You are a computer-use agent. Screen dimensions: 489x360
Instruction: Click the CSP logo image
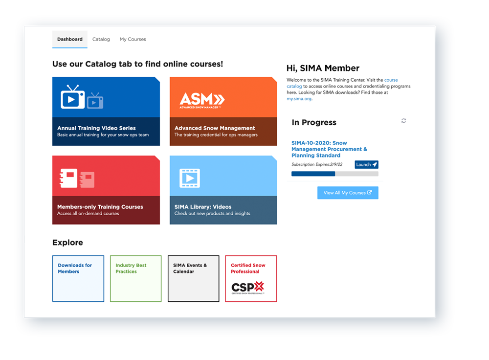coord(248,288)
